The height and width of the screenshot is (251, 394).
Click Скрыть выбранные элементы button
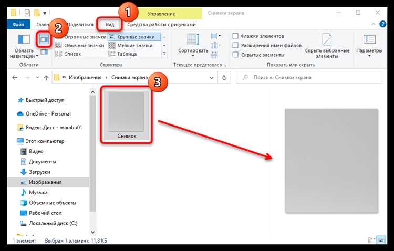tap(327, 46)
